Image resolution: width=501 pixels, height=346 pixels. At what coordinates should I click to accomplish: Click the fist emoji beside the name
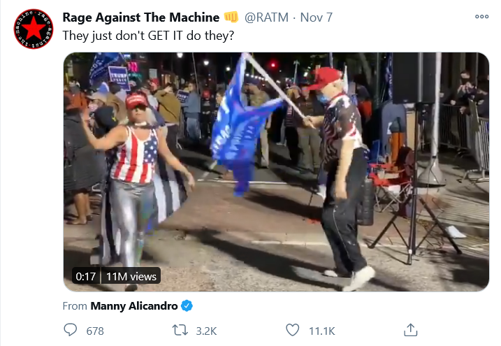(231, 17)
